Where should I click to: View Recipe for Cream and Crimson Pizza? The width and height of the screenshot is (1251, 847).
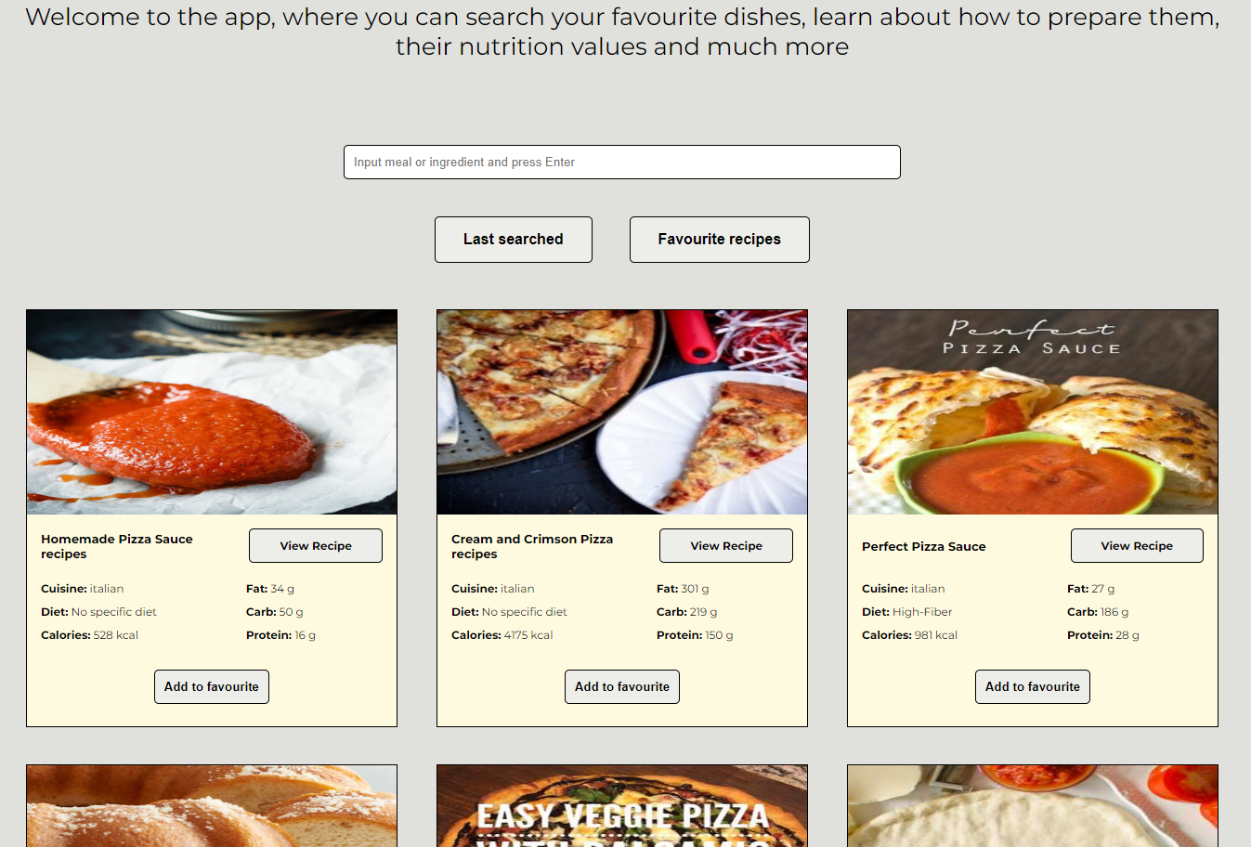pyautogui.click(x=725, y=545)
